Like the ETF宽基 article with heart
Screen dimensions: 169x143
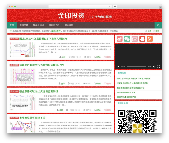107,57
